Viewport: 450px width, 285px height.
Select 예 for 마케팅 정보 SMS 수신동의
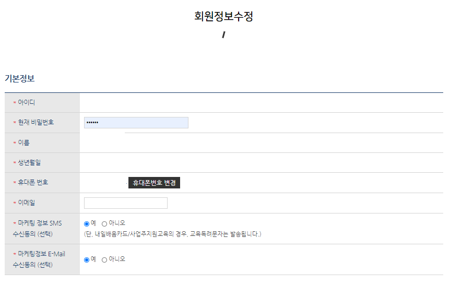87,223
